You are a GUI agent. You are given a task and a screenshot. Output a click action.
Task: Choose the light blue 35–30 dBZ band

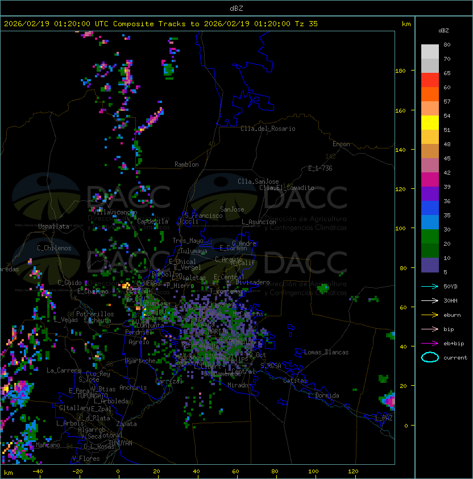click(x=430, y=222)
